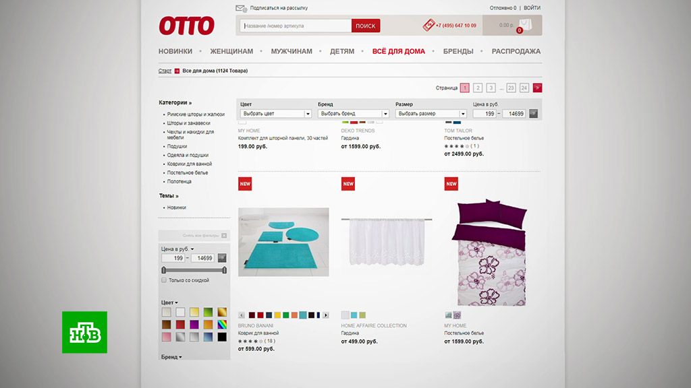Open the Выбрать бренд dropdown
Viewport: 691px width, 388px height.
[354, 113]
